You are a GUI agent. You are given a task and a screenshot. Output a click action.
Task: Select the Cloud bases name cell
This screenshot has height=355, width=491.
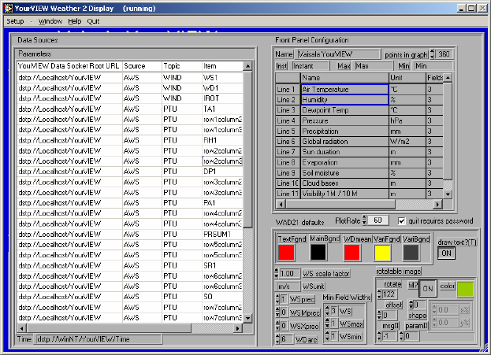(x=344, y=183)
